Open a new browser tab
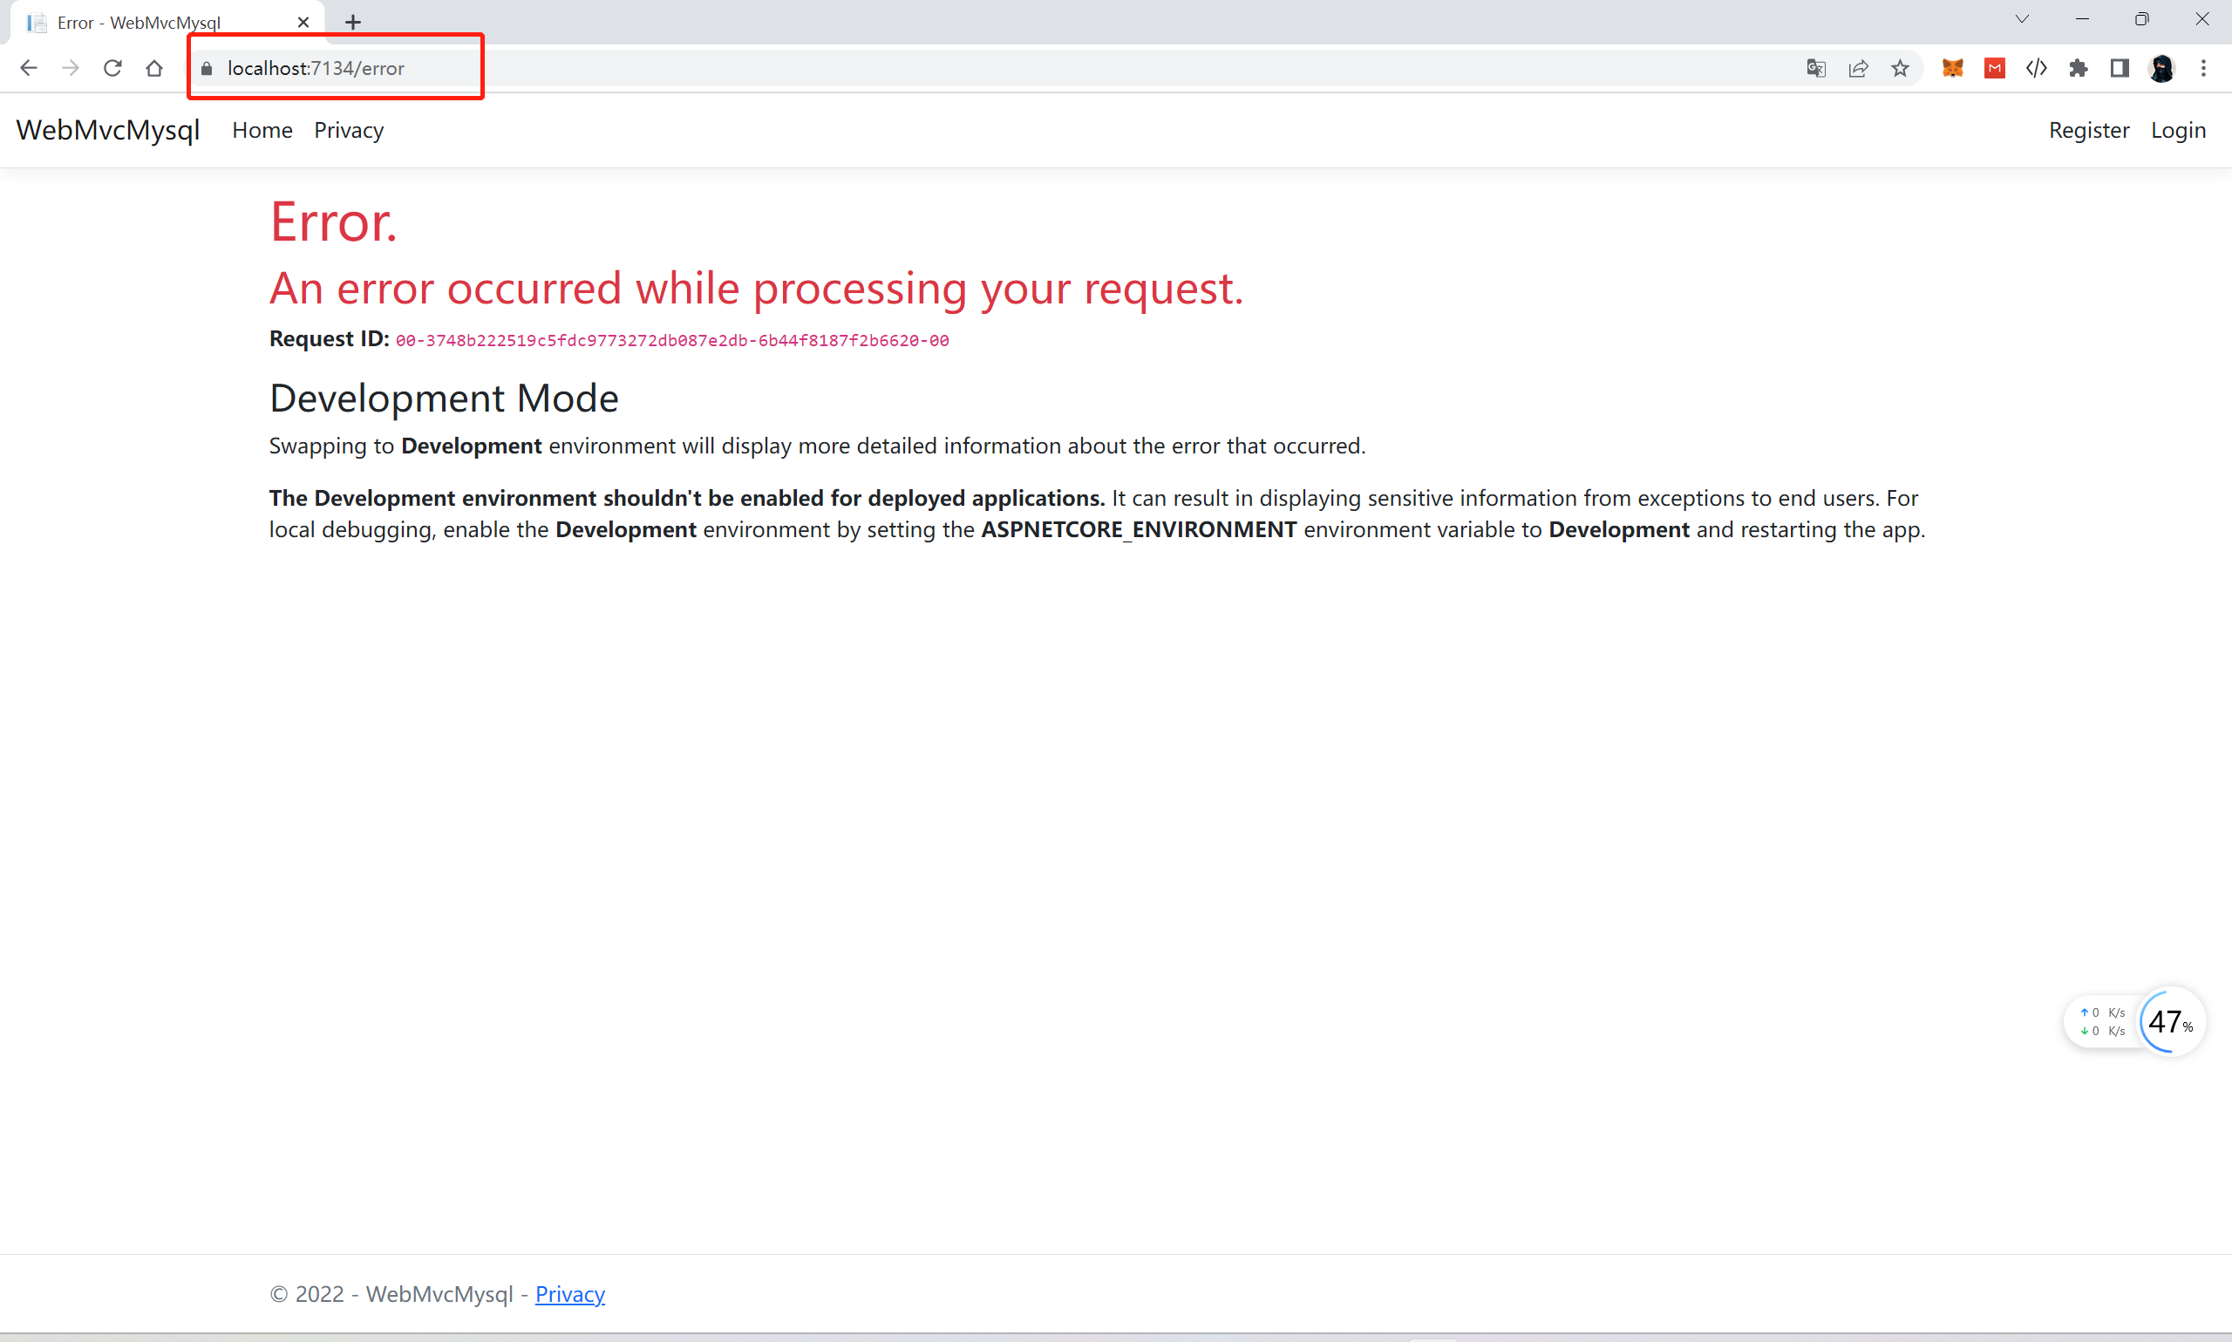Viewport: 2232px width, 1342px height. pos(352,22)
